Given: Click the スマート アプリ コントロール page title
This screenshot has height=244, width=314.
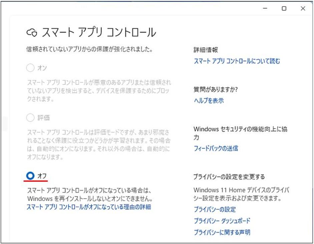Looking at the screenshot, I should click(x=98, y=32).
